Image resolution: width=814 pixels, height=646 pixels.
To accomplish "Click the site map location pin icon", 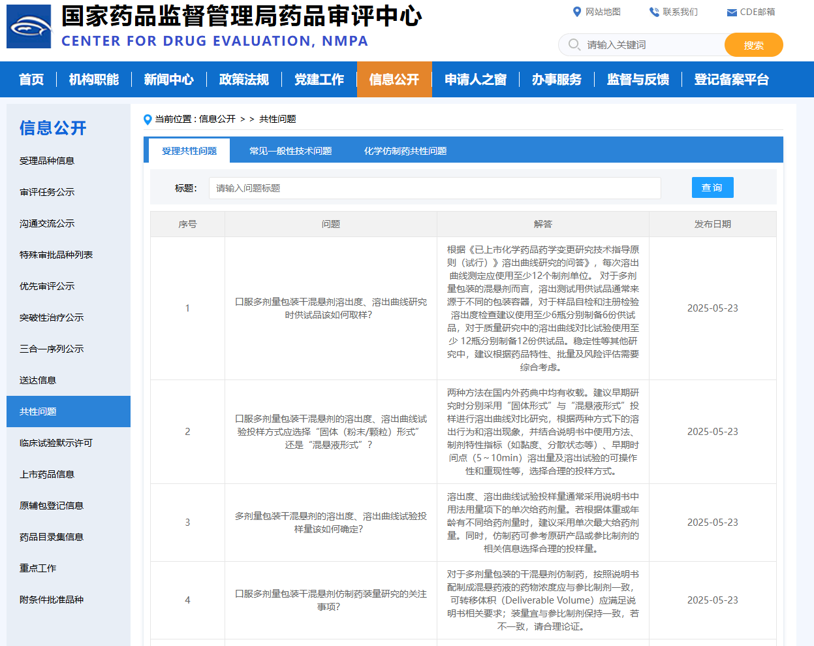I will coord(576,12).
